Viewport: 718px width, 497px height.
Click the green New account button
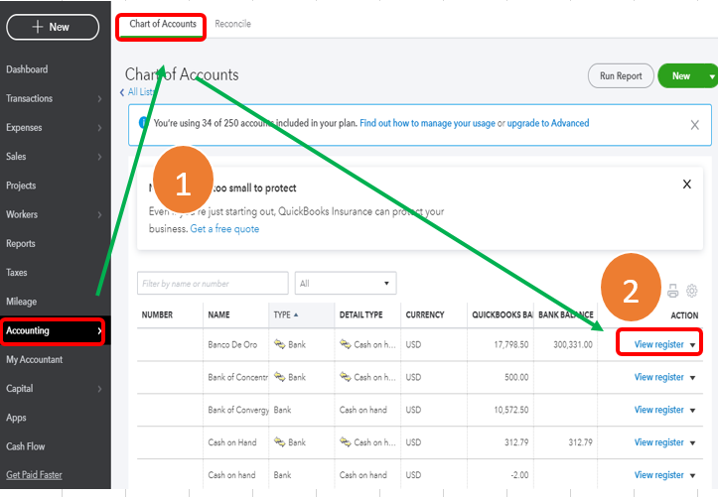click(681, 76)
